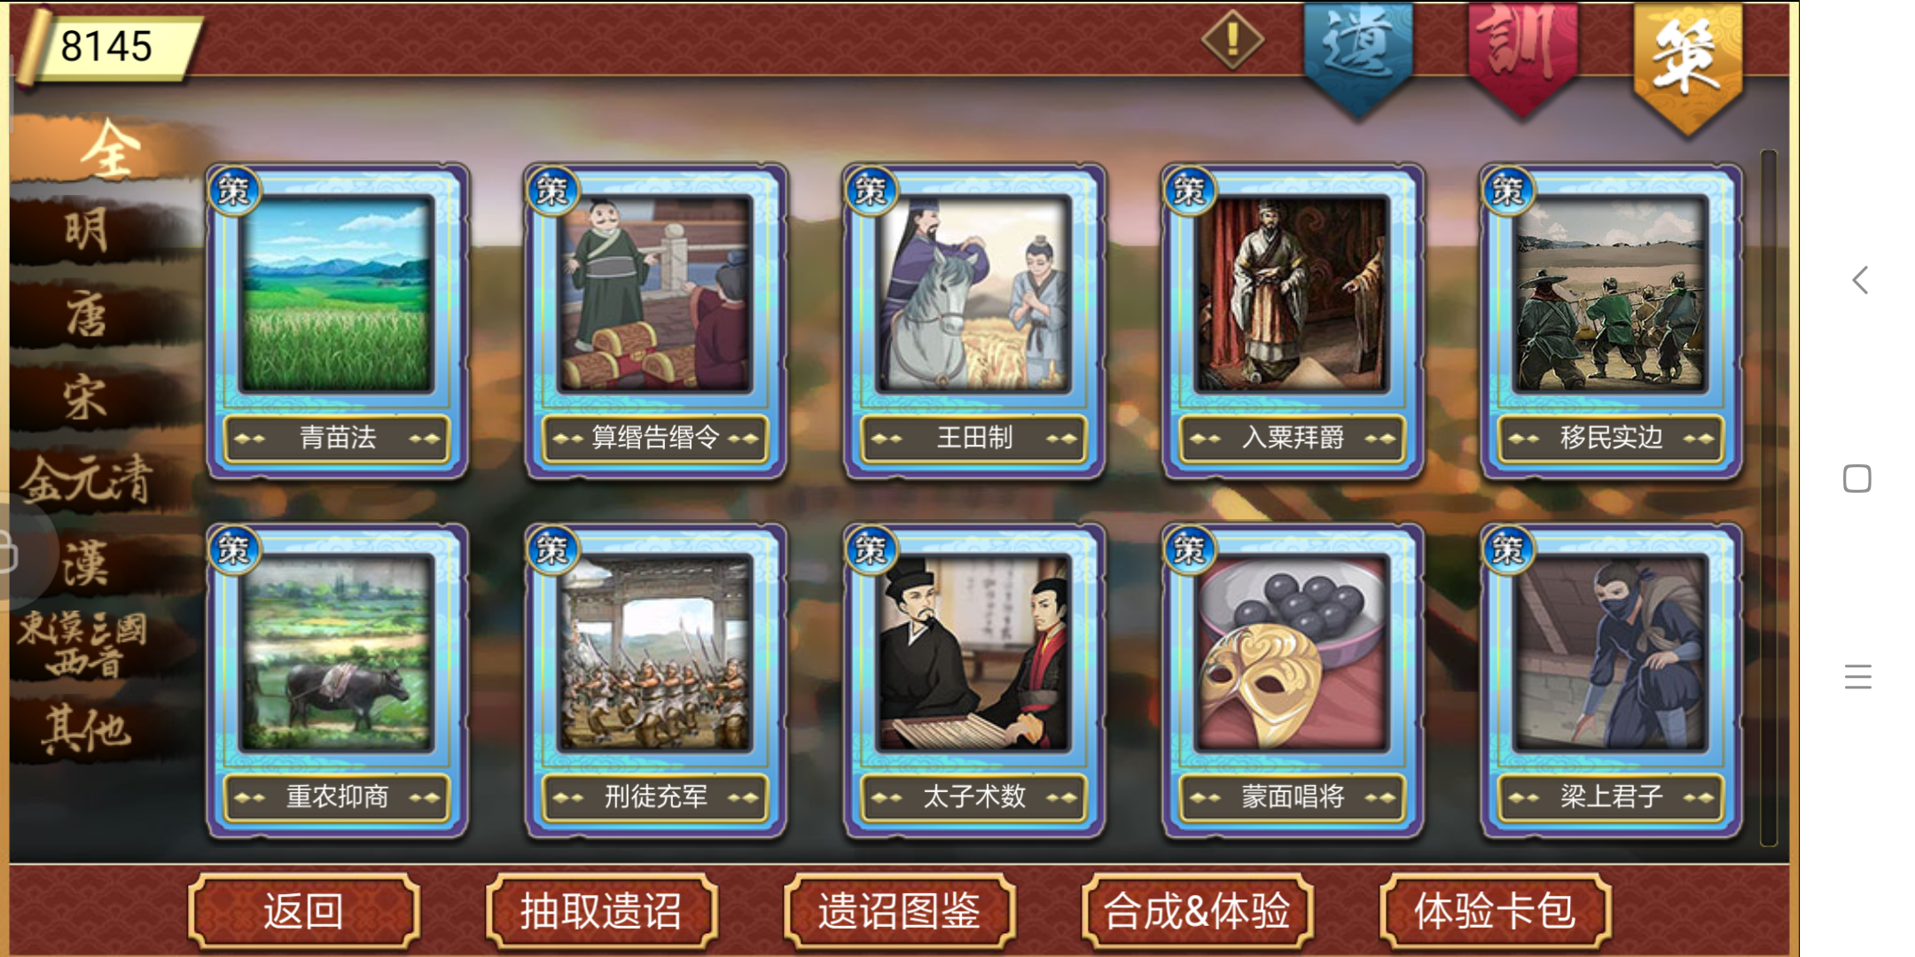Open the 体验卡包 button

1495,911
